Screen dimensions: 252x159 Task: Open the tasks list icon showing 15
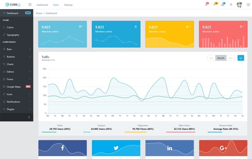coord(214,5)
